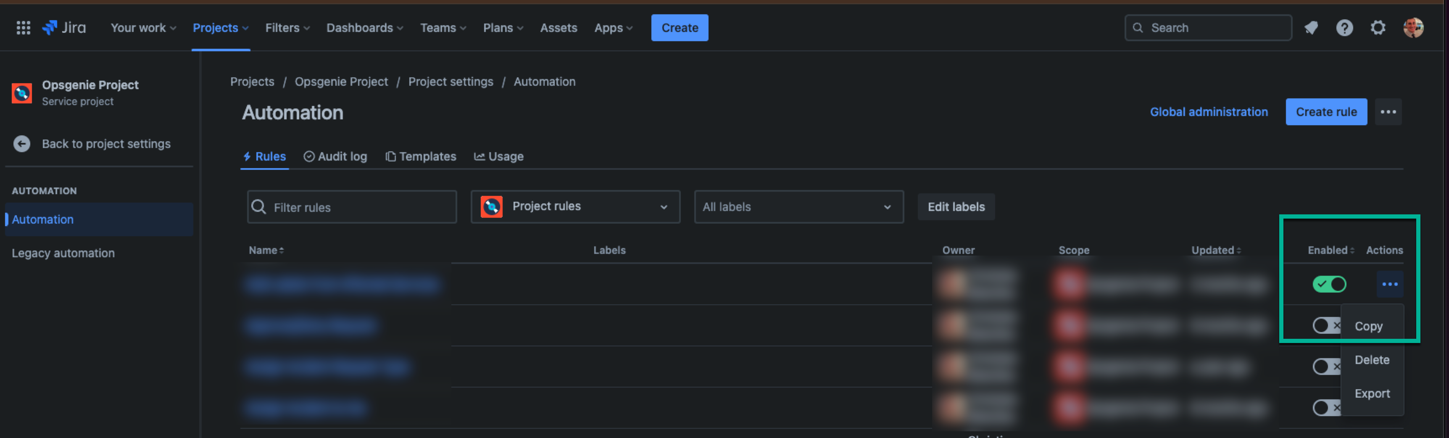Image resolution: width=1449 pixels, height=438 pixels.
Task: Switch to the Rules tab
Action: (x=264, y=156)
